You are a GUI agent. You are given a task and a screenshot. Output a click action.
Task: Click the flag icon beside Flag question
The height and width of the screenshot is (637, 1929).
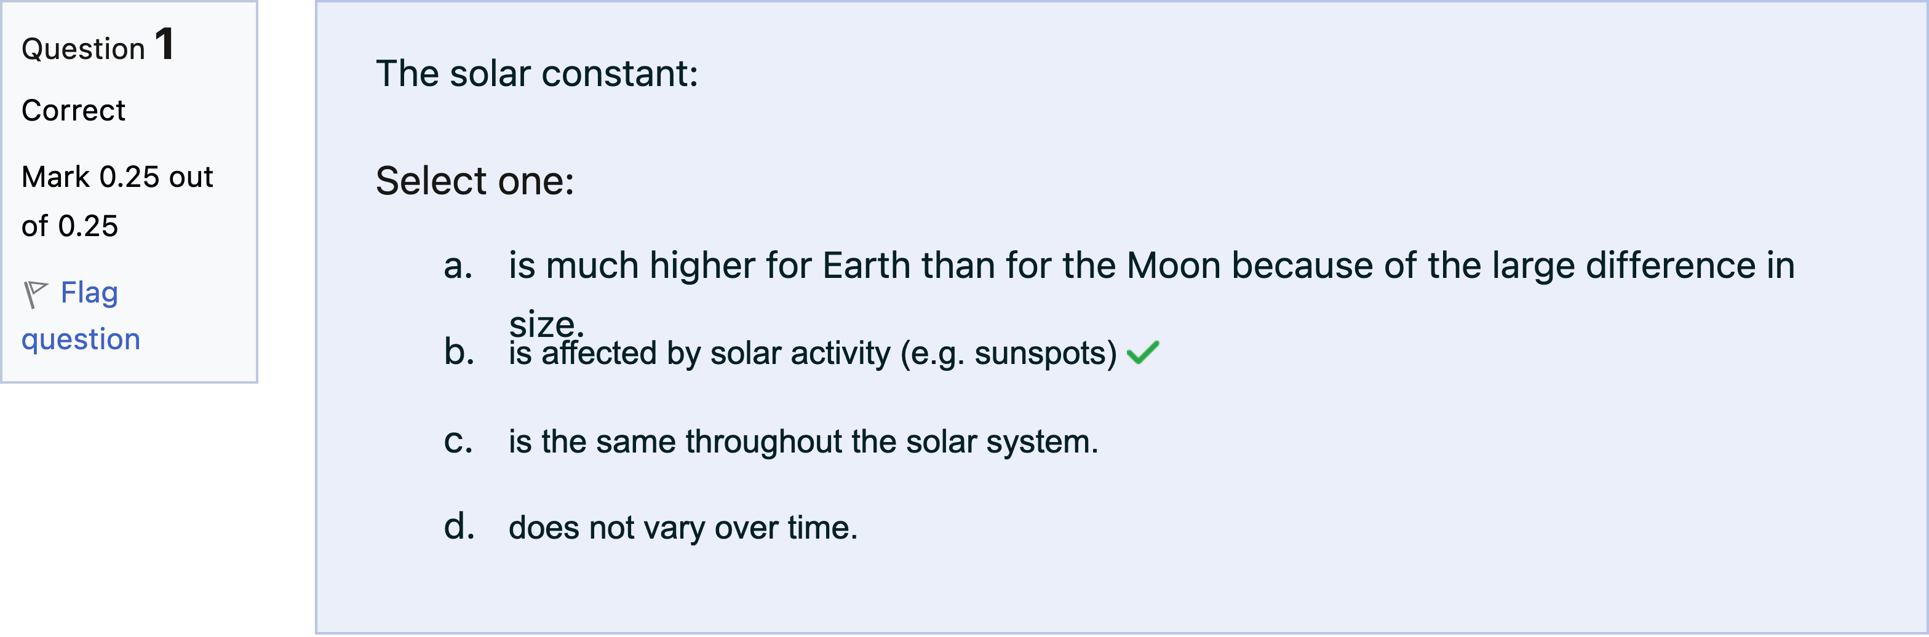tap(35, 293)
